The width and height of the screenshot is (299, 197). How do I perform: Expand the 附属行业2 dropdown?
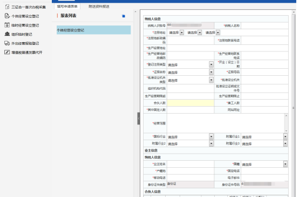pos(211,143)
